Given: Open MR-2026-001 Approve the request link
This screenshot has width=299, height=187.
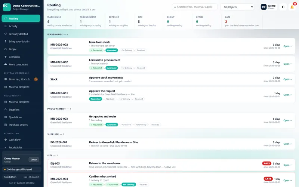Looking at the screenshot, I should tap(287, 95).
